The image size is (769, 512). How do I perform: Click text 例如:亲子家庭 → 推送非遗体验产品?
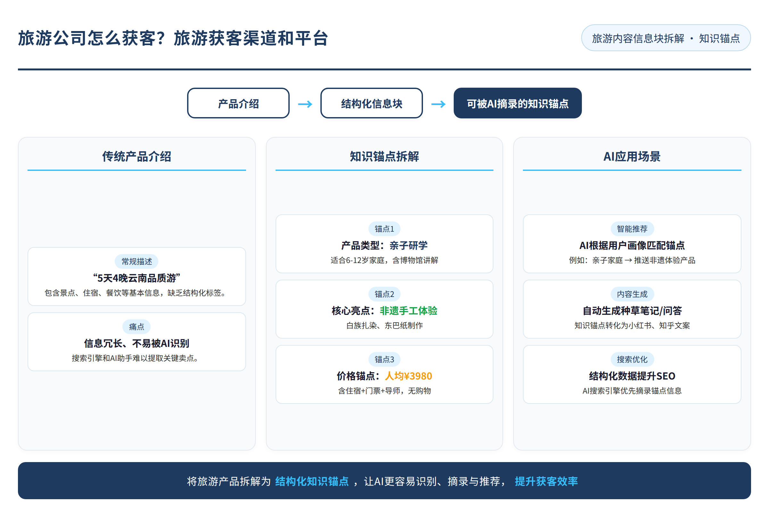click(x=632, y=260)
